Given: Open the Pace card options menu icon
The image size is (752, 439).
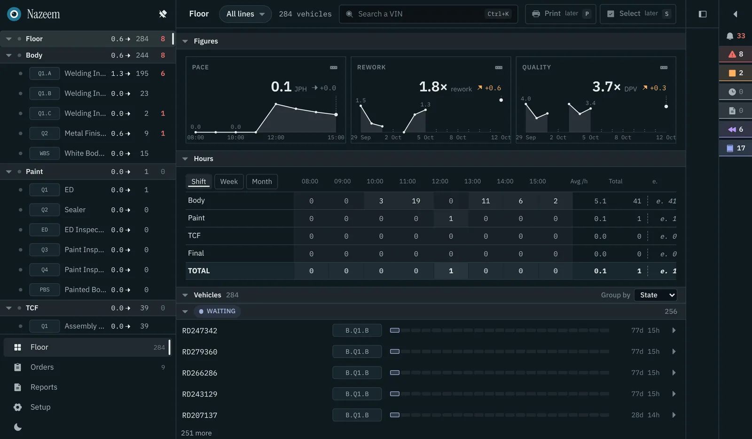Looking at the screenshot, I should point(334,67).
